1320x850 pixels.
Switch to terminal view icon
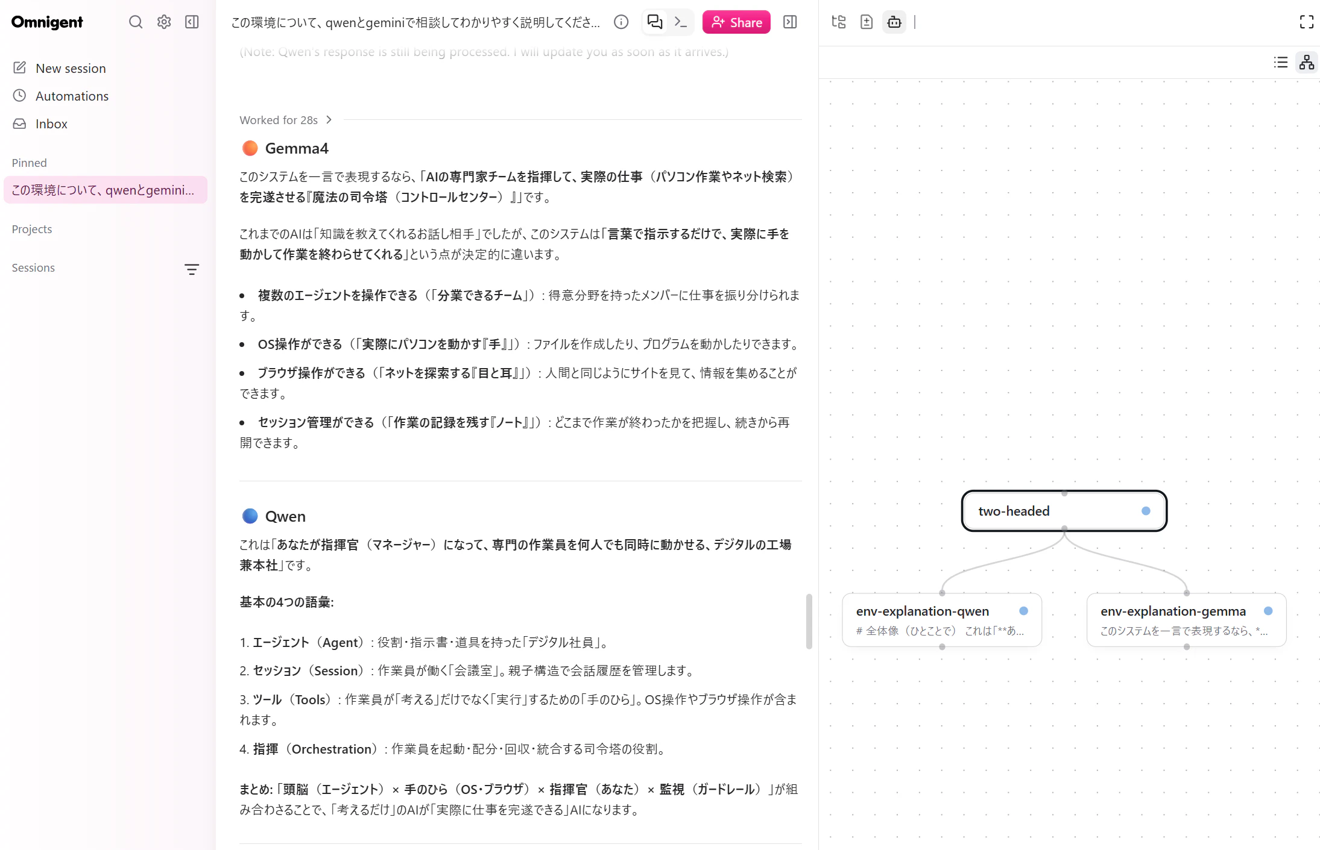pos(681,22)
